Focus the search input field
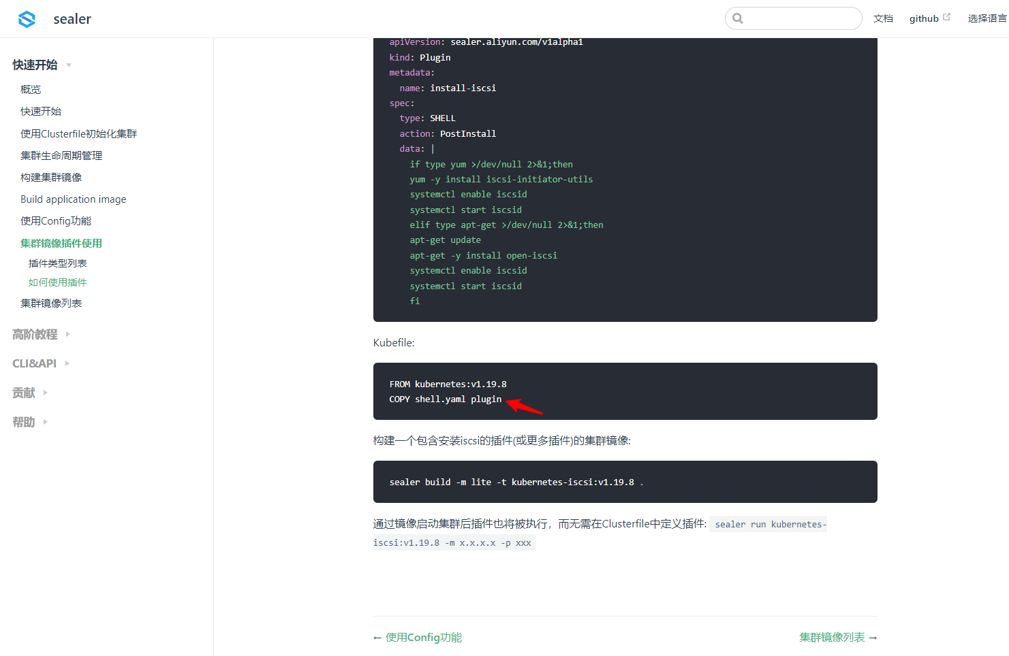 click(x=794, y=18)
